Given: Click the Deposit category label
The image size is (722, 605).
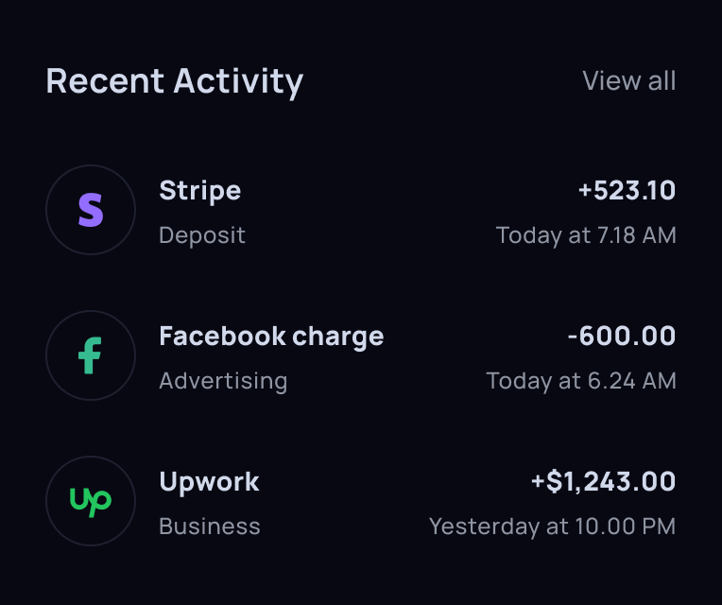Looking at the screenshot, I should [202, 235].
